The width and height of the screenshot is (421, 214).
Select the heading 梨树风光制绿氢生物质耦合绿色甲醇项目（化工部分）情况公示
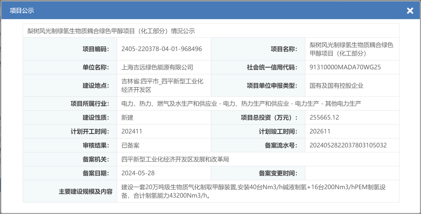[x=111, y=31]
